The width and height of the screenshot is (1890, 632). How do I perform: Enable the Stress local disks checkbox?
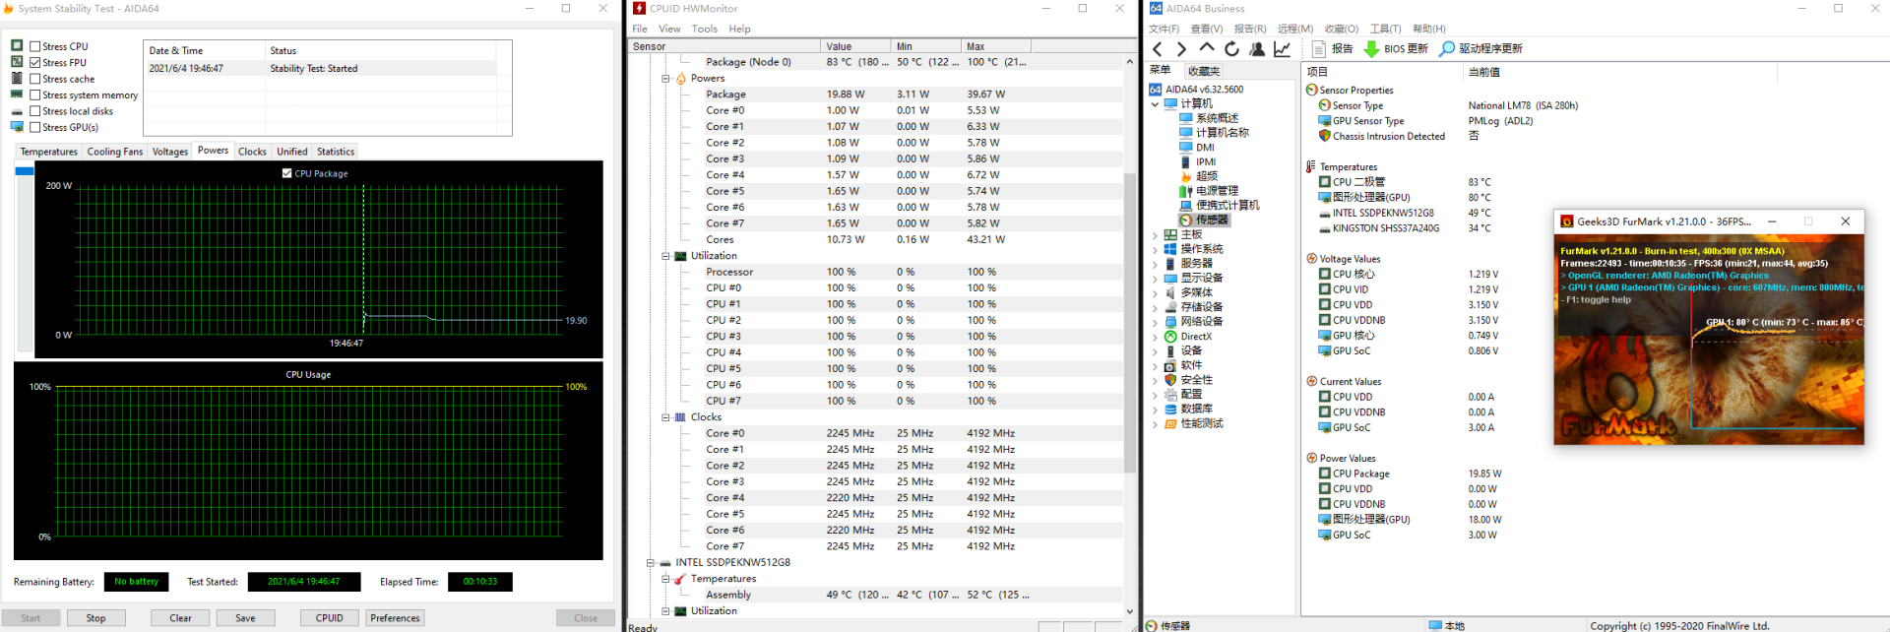35,111
